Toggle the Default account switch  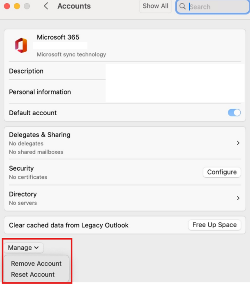[234, 113]
